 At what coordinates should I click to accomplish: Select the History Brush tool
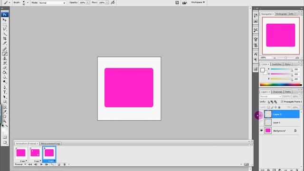pos(5,63)
